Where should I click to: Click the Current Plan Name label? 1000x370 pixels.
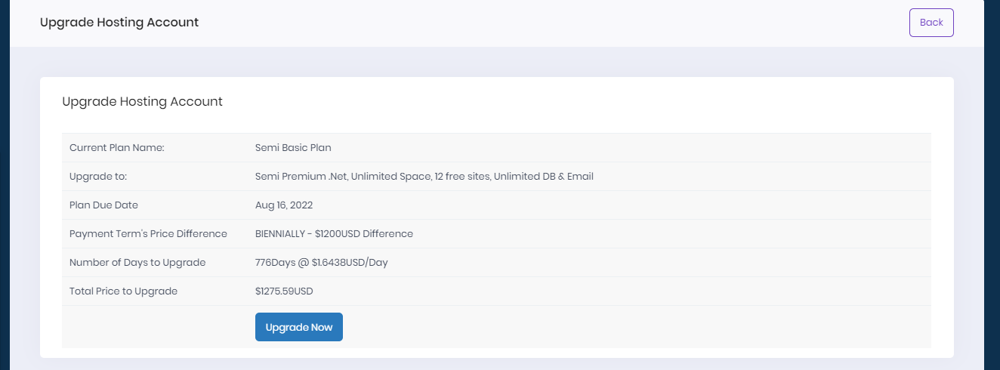[x=117, y=148]
